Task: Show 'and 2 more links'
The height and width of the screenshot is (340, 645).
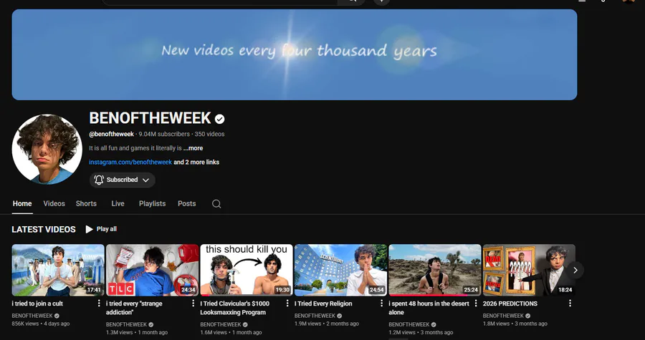Action: tap(196, 162)
